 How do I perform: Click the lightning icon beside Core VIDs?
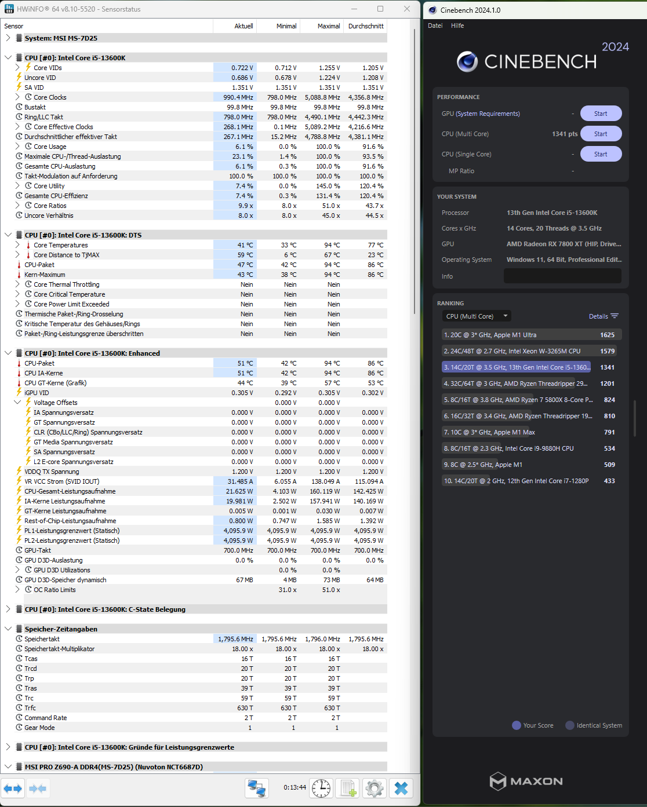click(x=28, y=68)
